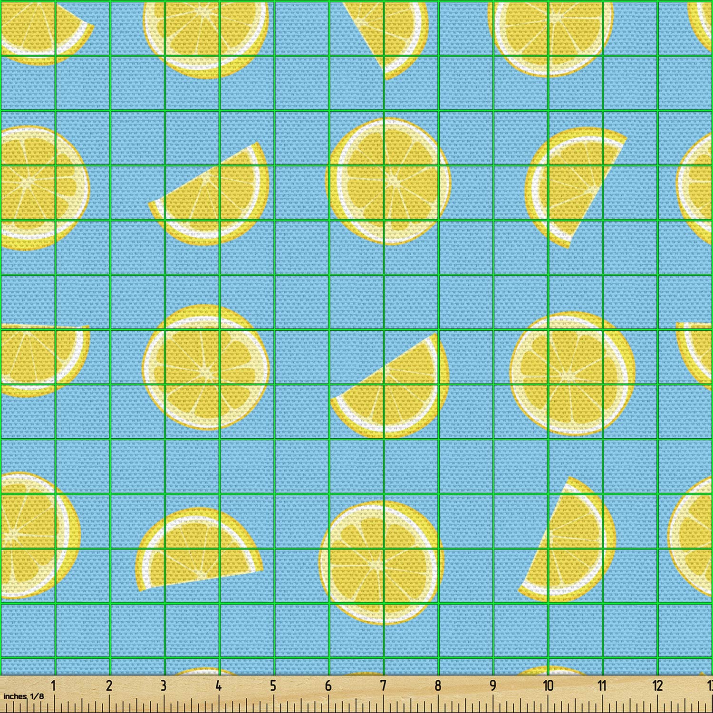Click the number 2 on the ruler
Image resolution: width=713 pixels, height=713 pixels.
pyautogui.click(x=109, y=685)
